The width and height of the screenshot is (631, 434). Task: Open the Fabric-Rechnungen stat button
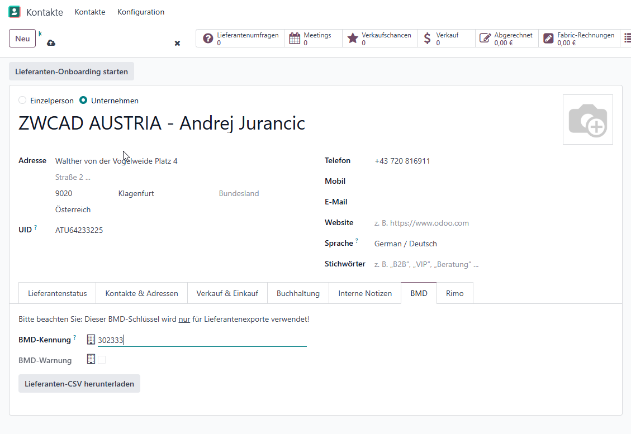[x=579, y=39]
